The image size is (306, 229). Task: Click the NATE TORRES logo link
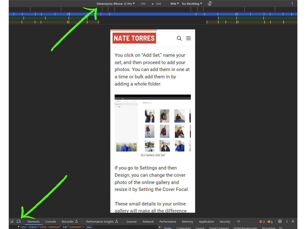134,38
